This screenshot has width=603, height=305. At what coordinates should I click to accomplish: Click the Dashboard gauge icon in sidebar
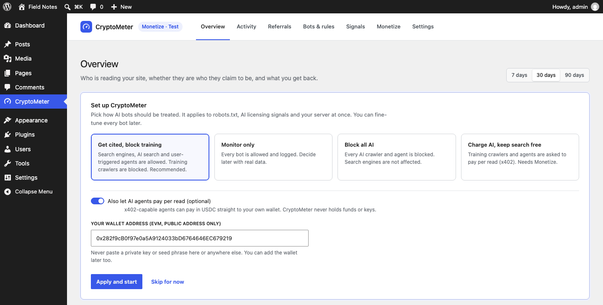coord(8,25)
